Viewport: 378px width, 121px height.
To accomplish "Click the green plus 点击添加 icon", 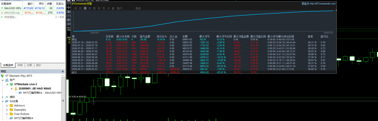I will 2,17.
